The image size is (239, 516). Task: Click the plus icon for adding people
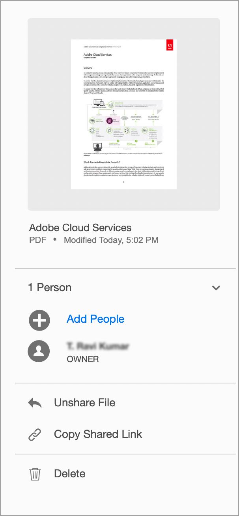[x=39, y=320]
